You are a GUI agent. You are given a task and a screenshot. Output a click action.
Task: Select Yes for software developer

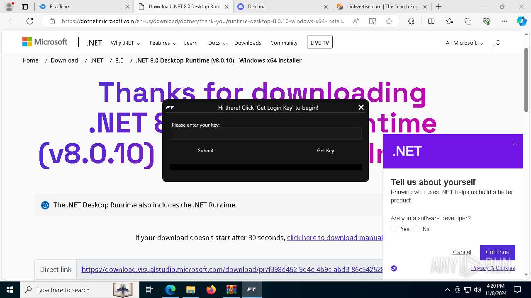coord(394,229)
